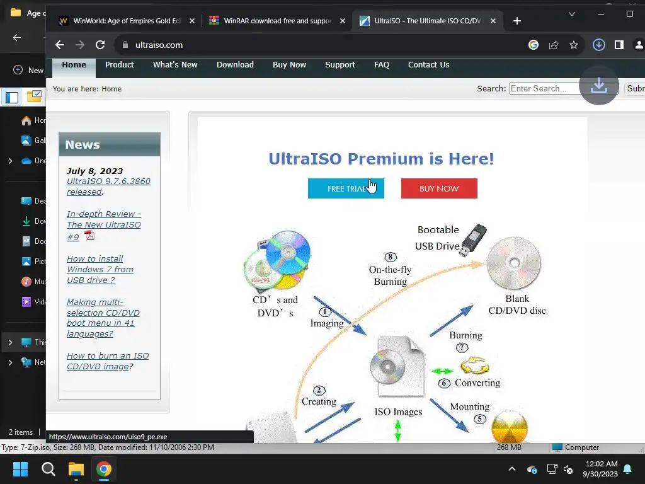Open File Explorer from taskbar

[x=76, y=469]
